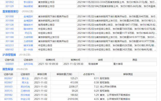Open the 苏文电能 stock name link
Viewport: 161px width, 101px height.
[x=25, y=95]
